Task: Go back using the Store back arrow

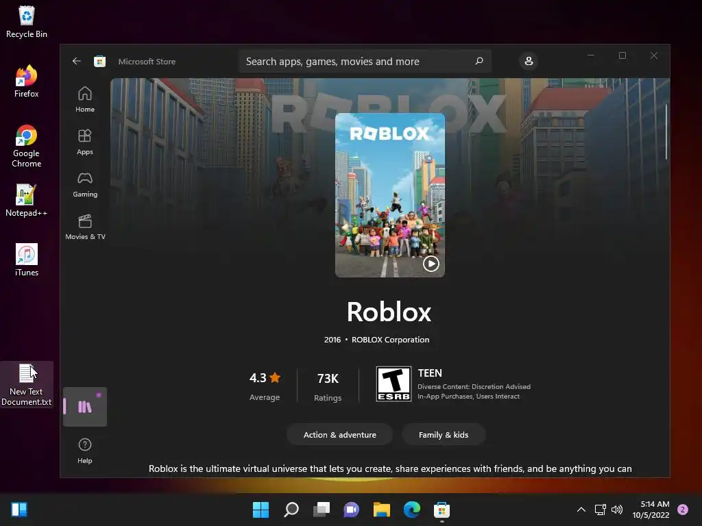Action: click(x=77, y=61)
